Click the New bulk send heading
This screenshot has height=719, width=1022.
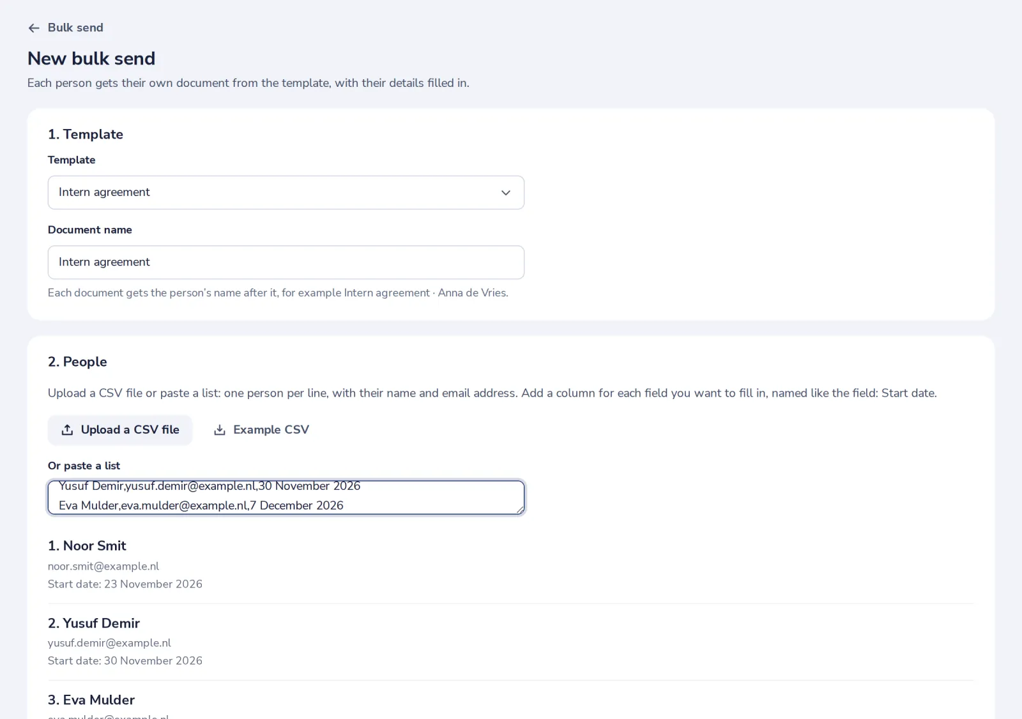[x=91, y=58]
